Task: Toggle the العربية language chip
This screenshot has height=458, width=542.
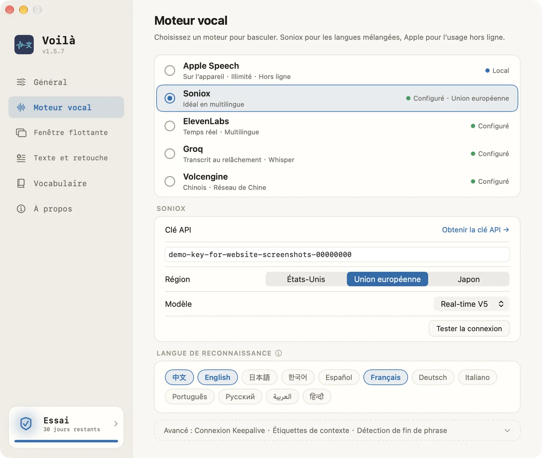Action: pos(282,397)
